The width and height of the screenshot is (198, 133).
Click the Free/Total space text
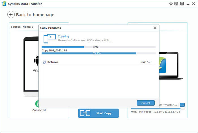[156, 112]
